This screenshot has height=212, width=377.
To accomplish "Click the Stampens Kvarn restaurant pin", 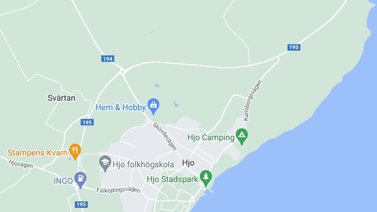I will pos(75,152).
